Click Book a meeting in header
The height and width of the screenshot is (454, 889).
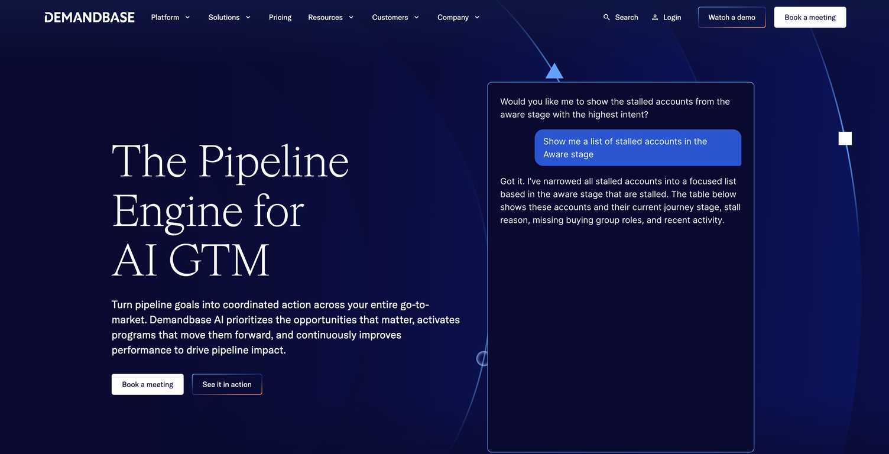coord(810,17)
